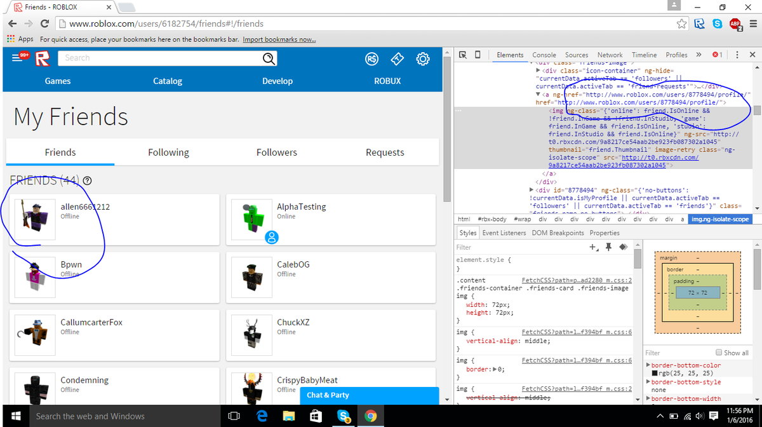Expand border-bottom-style computed property
Viewport: 762px width, 427px height.
pyautogui.click(x=648, y=382)
